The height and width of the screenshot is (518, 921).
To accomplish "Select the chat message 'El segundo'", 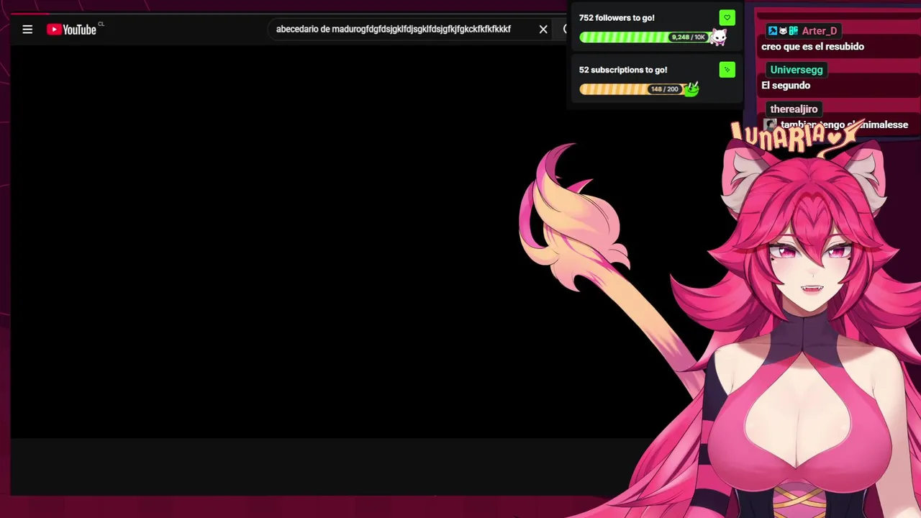I will [786, 86].
